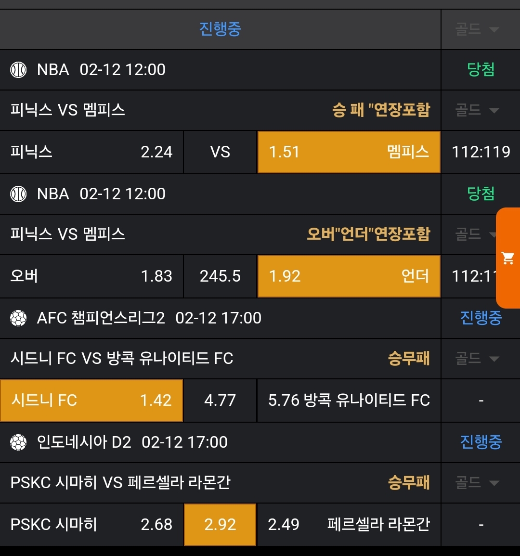Click soccer ball icon for AFC 챔피언스리그2
The width and height of the screenshot is (520, 556).
pos(18,318)
